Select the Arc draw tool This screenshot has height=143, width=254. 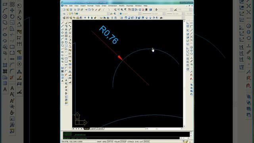tap(62, 39)
